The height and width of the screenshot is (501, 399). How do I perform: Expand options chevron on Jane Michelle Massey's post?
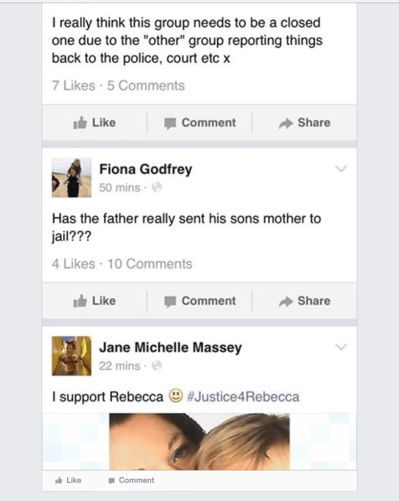341,347
